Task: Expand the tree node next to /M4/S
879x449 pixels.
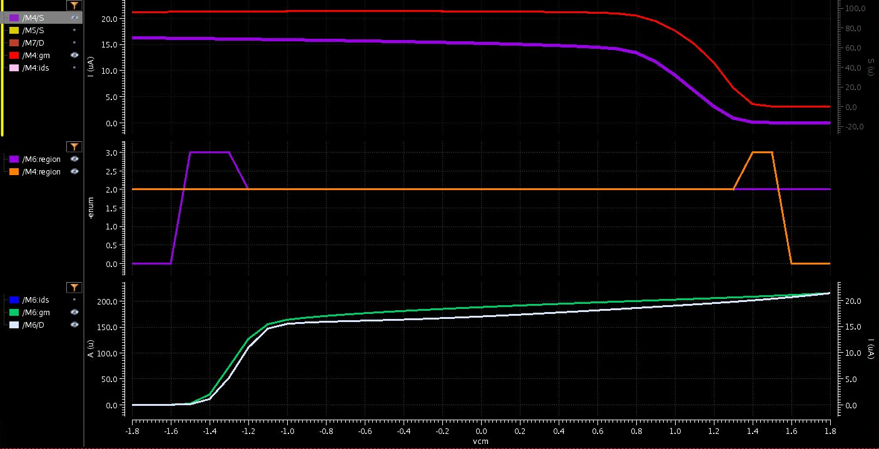Action: (x=5, y=18)
